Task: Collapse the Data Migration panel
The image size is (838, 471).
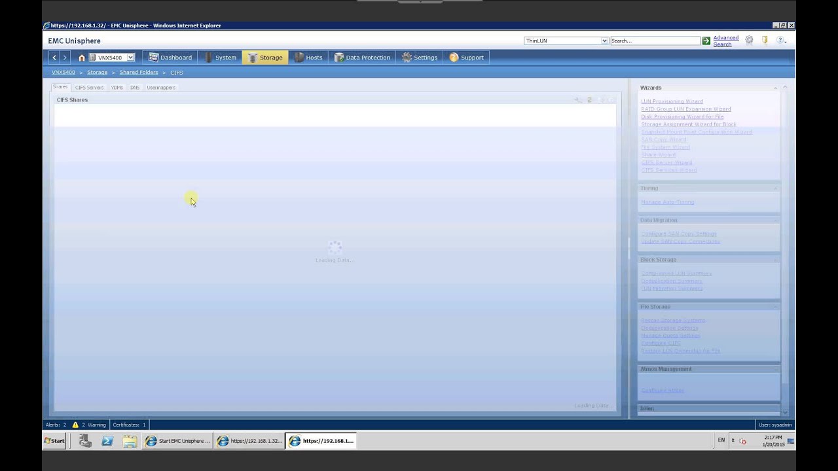Action: [x=776, y=220]
